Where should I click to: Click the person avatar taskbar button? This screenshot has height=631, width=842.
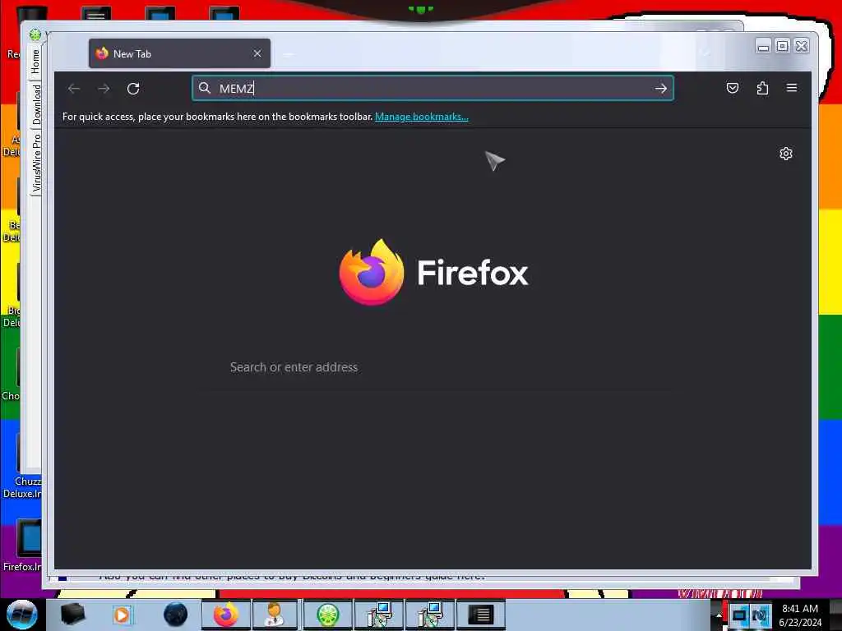coord(275,615)
